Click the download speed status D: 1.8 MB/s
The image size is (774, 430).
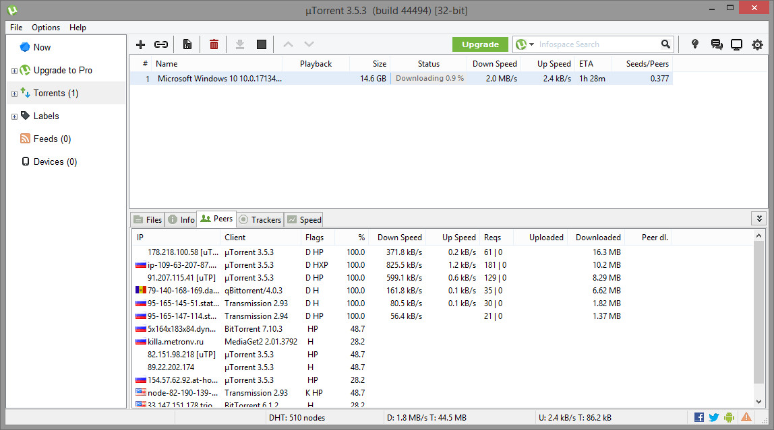click(x=427, y=418)
